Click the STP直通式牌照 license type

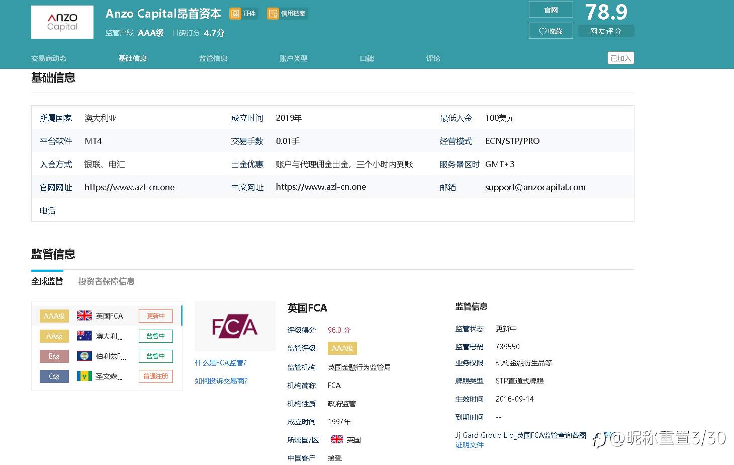coord(520,381)
